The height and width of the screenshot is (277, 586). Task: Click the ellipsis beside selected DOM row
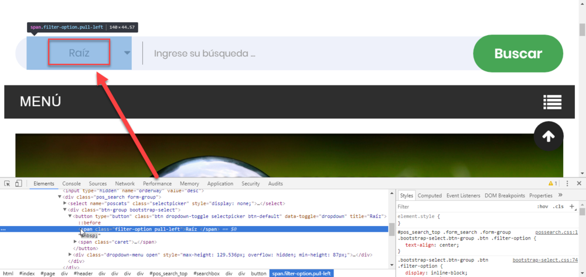coord(4,229)
